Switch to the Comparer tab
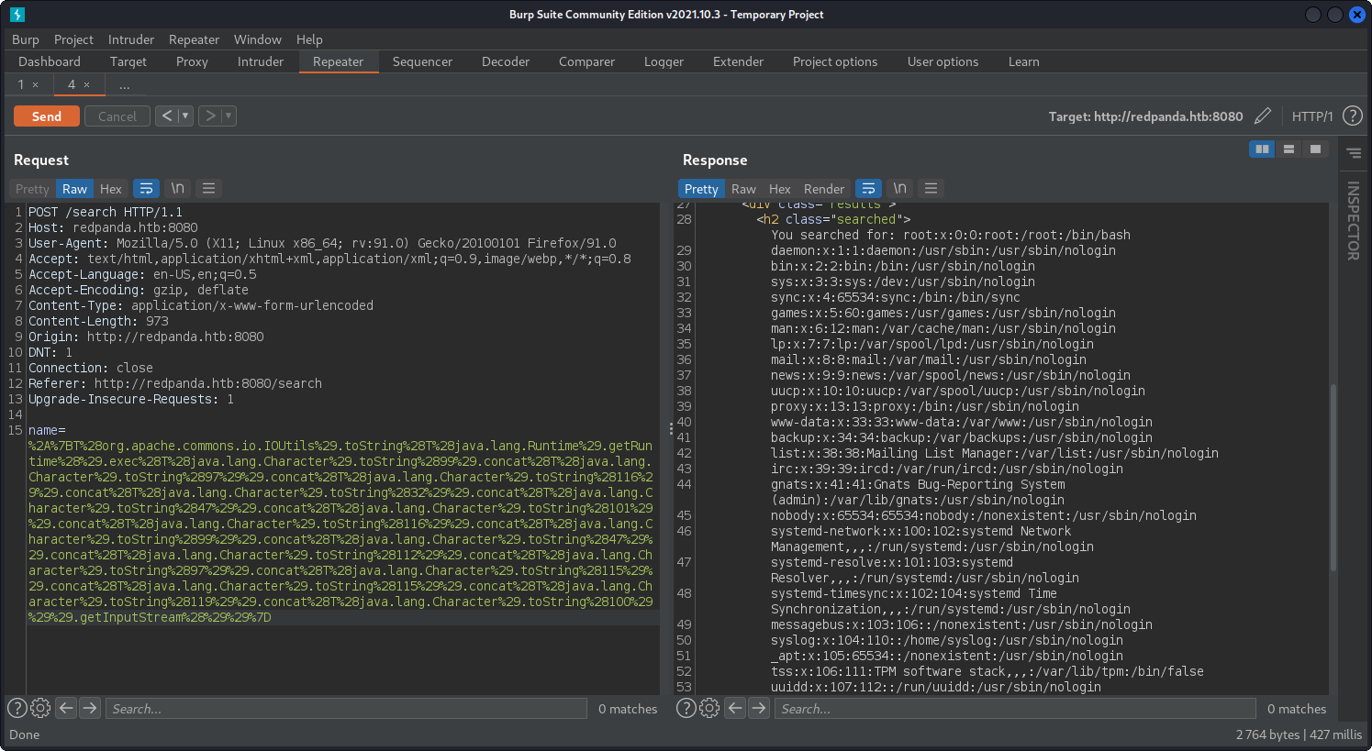 [x=586, y=61]
